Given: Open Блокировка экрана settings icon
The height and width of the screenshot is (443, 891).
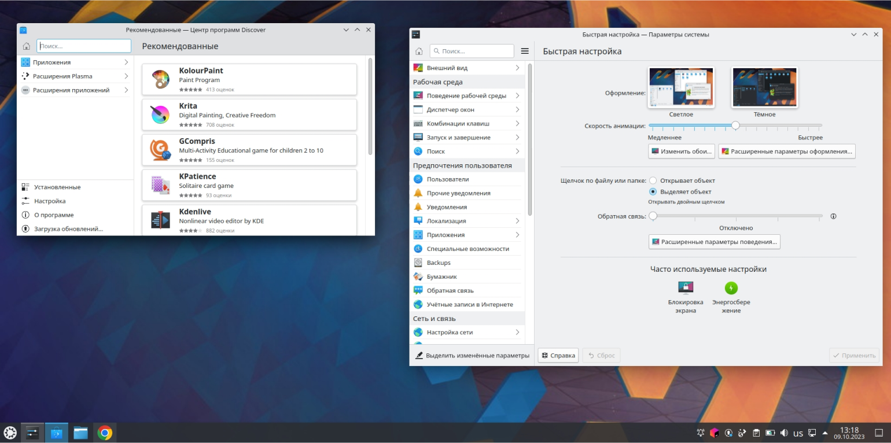Looking at the screenshot, I should 686,287.
